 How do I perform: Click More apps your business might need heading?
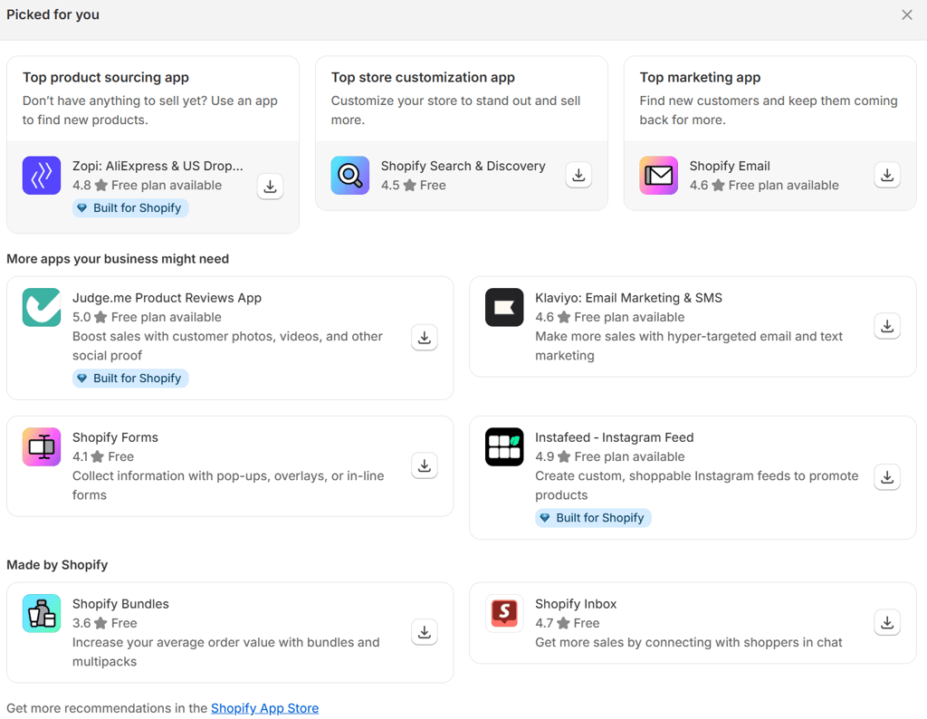(x=118, y=259)
